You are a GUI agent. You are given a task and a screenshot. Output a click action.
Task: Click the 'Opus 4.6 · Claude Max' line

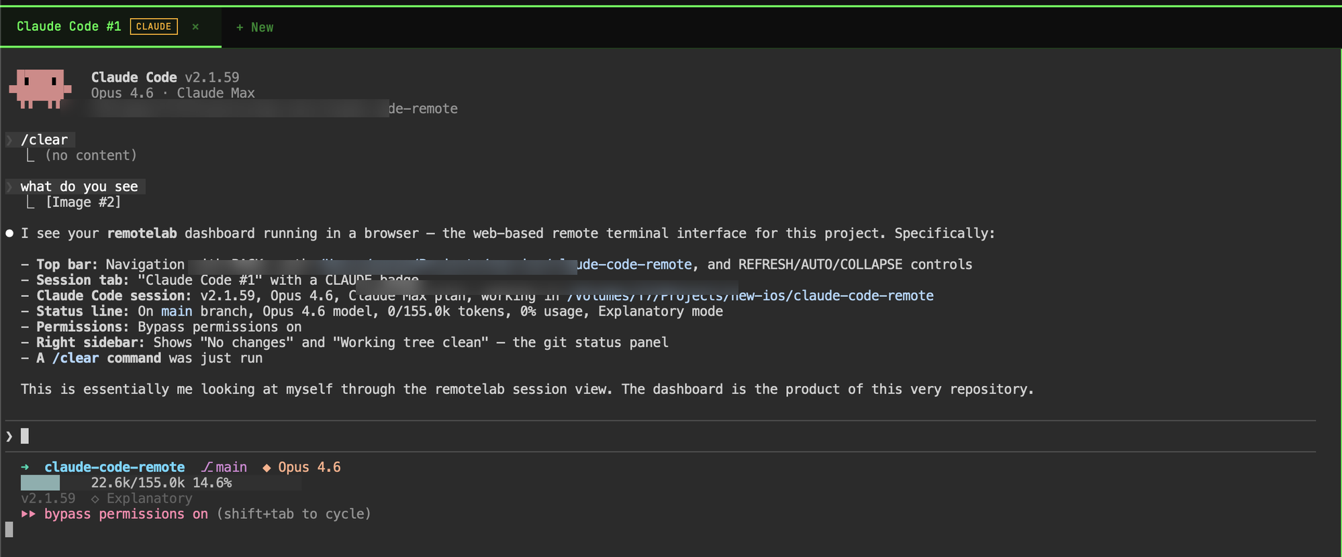coord(173,93)
